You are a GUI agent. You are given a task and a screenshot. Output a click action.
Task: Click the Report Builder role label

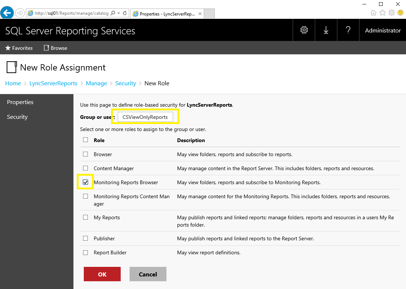[x=110, y=252]
